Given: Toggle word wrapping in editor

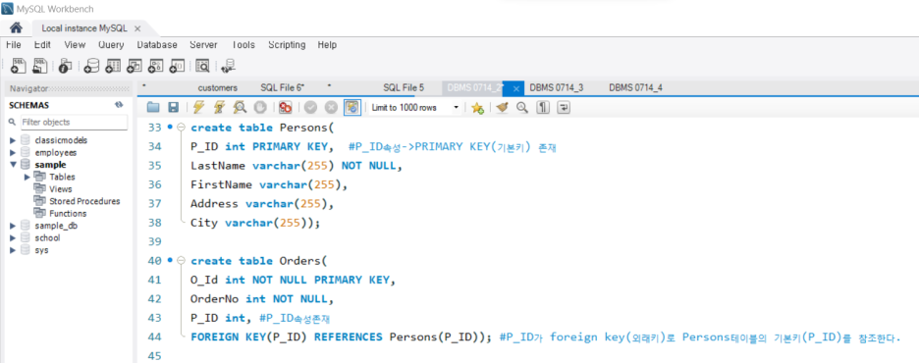Looking at the screenshot, I should point(564,107).
